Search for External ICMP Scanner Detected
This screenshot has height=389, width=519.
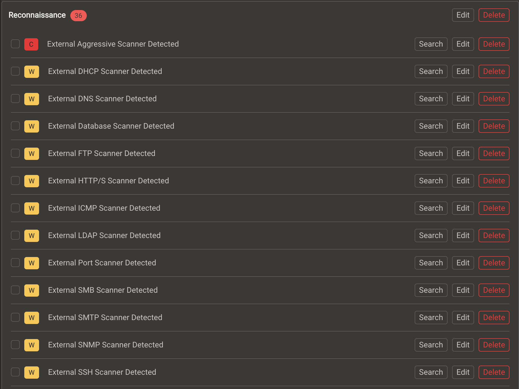tap(431, 208)
